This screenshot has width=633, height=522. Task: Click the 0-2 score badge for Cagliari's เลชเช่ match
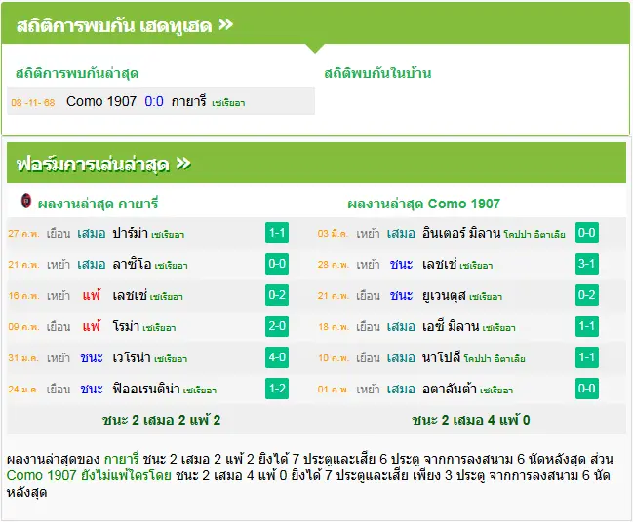277,295
